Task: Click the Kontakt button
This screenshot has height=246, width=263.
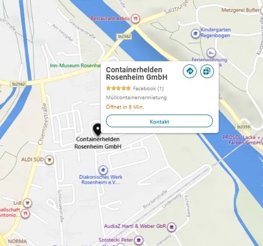Action: point(159,121)
